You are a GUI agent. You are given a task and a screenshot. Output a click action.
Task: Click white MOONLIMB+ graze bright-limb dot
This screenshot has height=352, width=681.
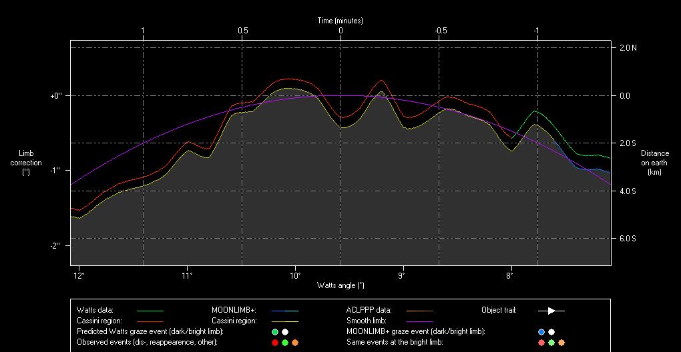tap(551, 331)
